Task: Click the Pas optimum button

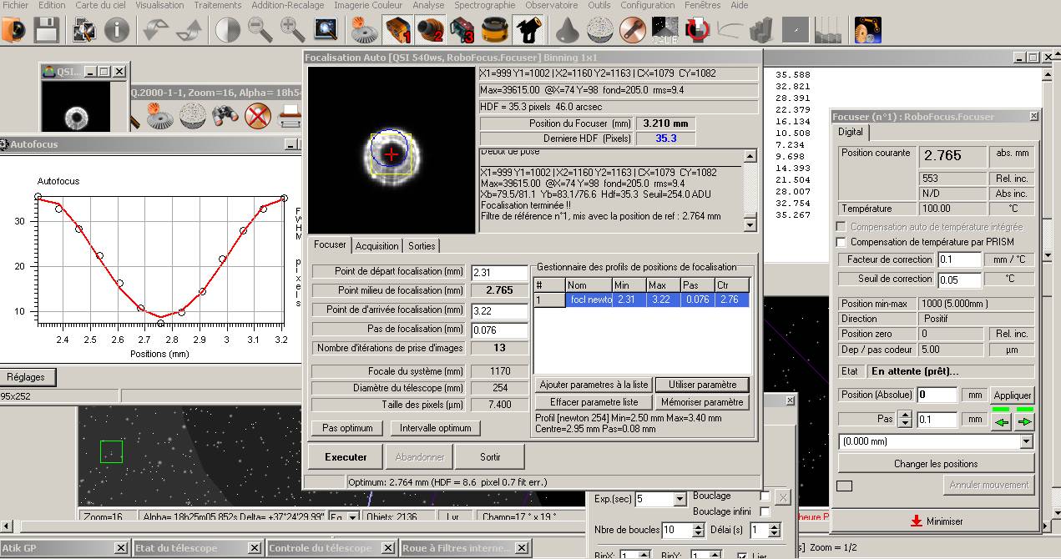Action: click(347, 428)
